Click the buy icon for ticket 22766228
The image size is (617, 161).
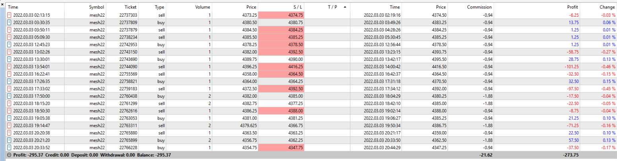pyautogui.click(x=10, y=147)
